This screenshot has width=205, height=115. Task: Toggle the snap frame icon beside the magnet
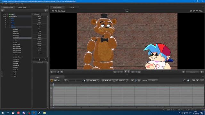(188, 80)
